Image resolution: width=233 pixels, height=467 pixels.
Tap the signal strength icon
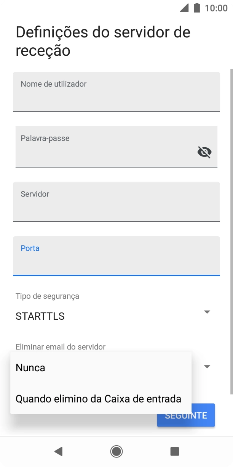[184, 9]
